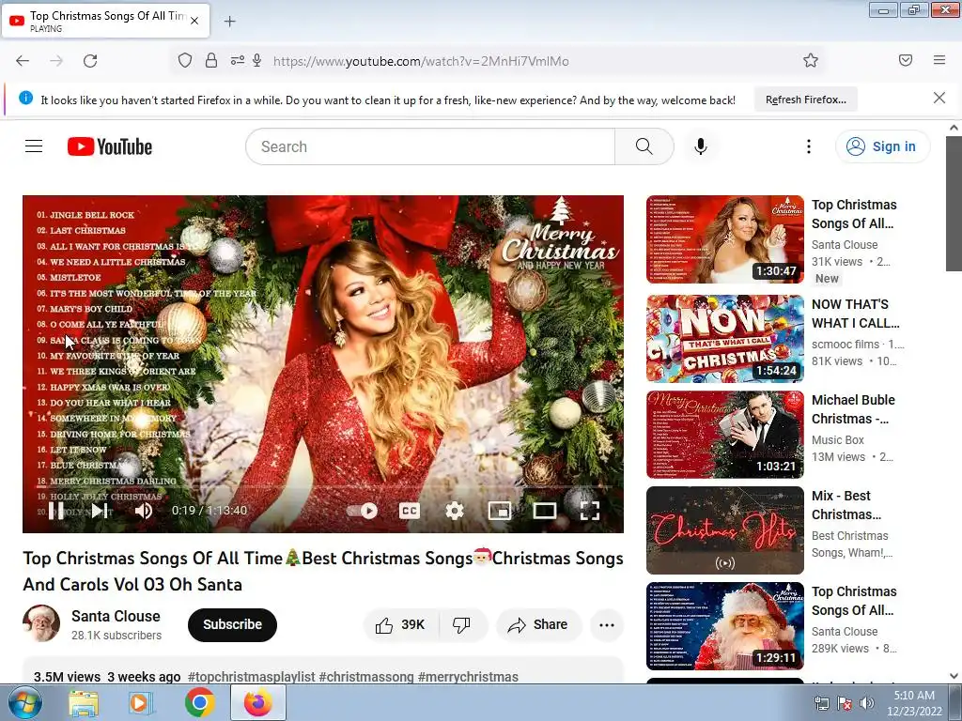Image resolution: width=962 pixels, height=721 pixels.
Task: Go back in Firefox
Action: tap(23, 61)
